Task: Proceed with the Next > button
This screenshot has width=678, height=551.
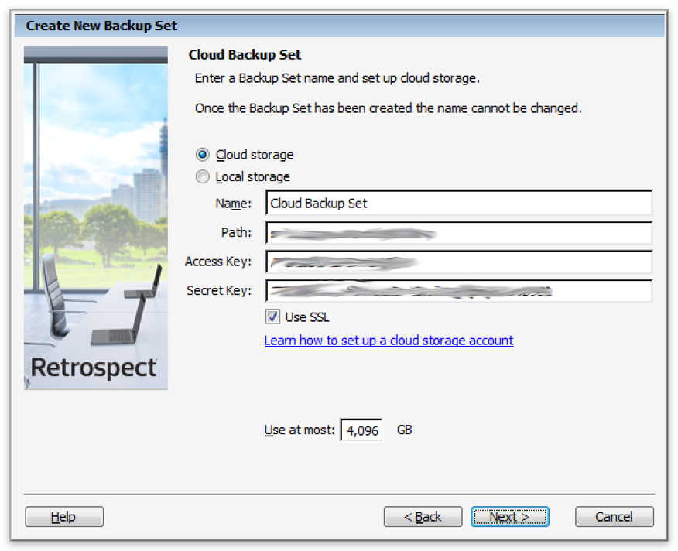Action: click(x=510, y=516)
